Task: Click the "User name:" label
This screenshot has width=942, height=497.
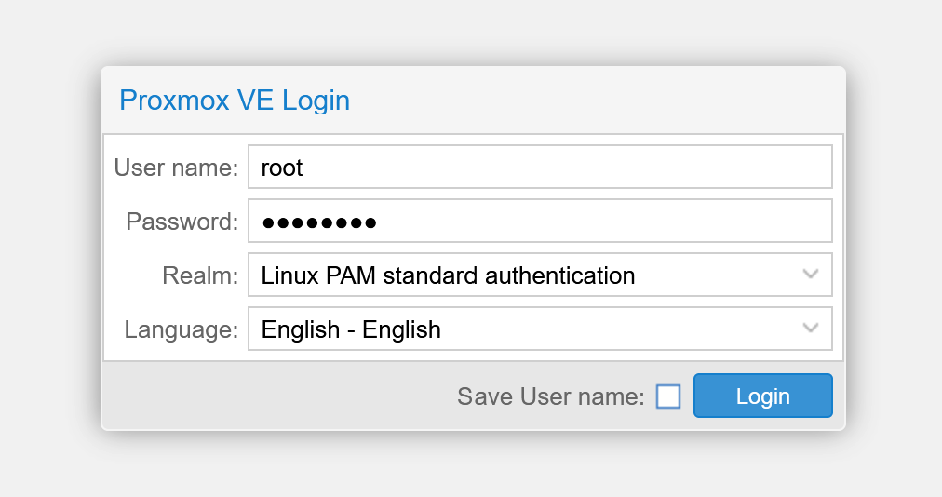Action: click(x=176, y=168)
